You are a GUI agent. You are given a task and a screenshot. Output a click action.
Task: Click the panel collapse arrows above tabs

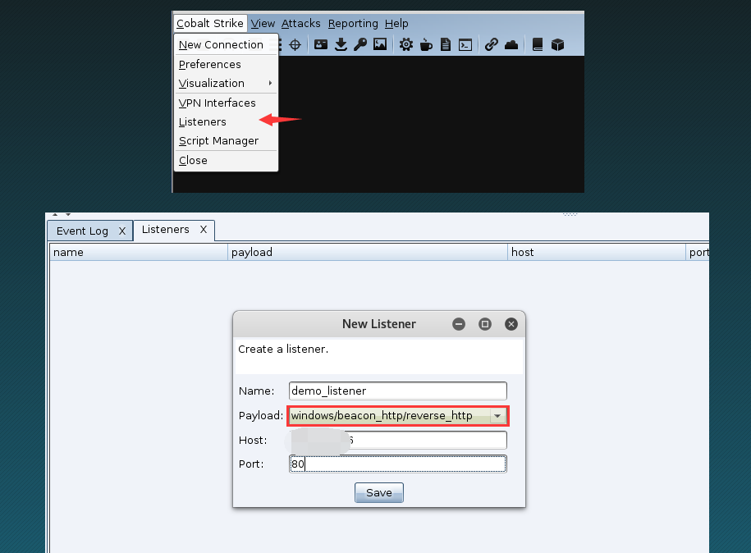62,214
